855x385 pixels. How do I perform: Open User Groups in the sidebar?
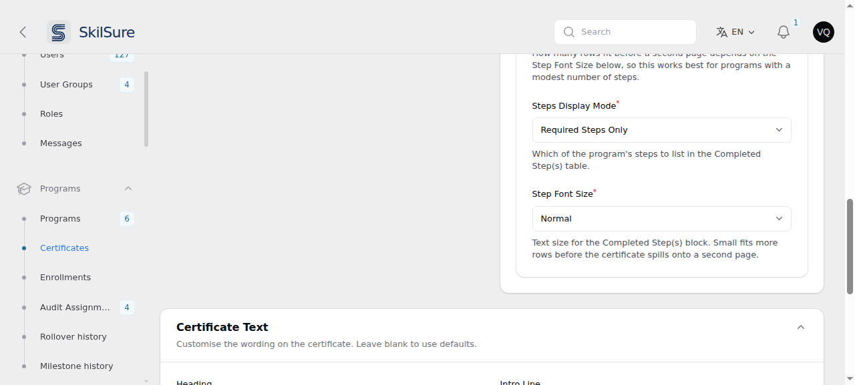coord(66,85)
